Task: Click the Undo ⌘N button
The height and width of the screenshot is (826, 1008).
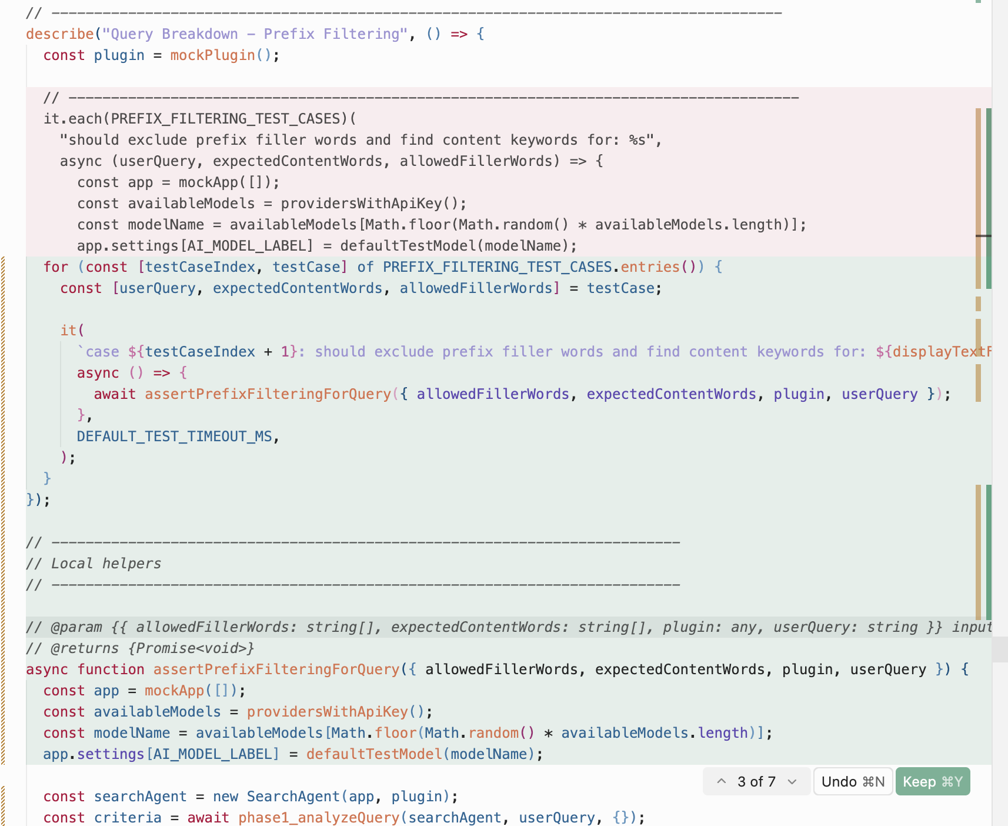Action: click(853, 781)
